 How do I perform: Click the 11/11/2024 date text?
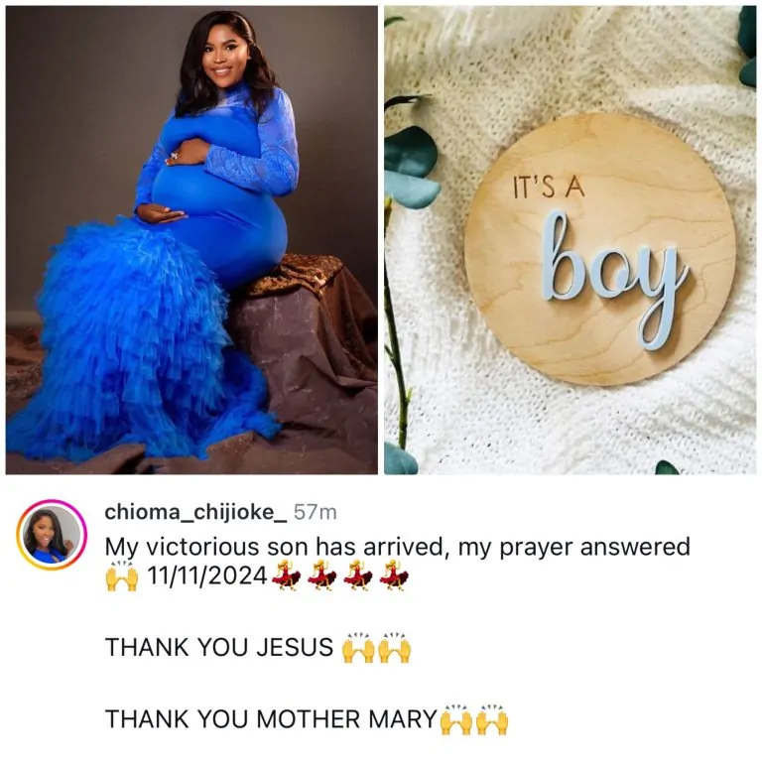coord(206,576)
